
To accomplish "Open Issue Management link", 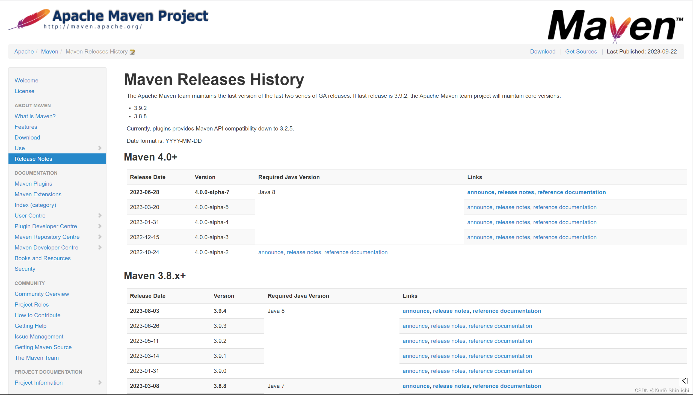I will coord(39,337).
